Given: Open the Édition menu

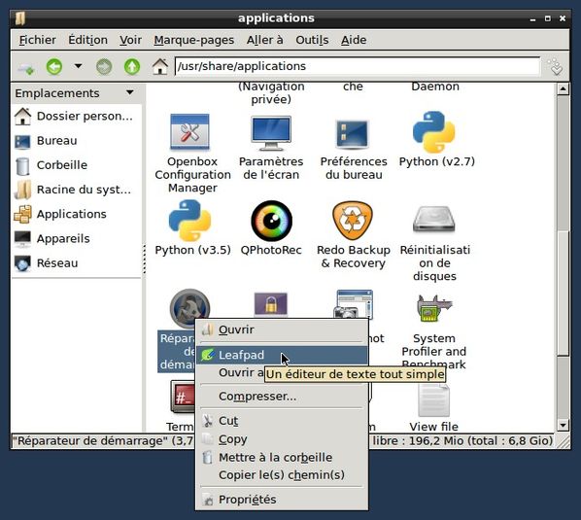Looking at the screenshot, I should [x=87, y=40].
